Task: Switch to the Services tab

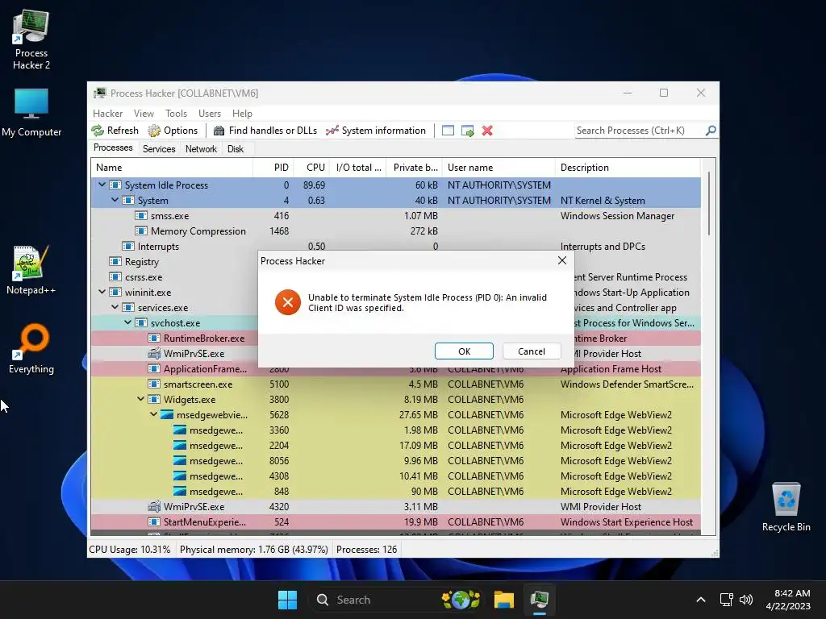Action: pyautogui.click(x=159, y=149)
